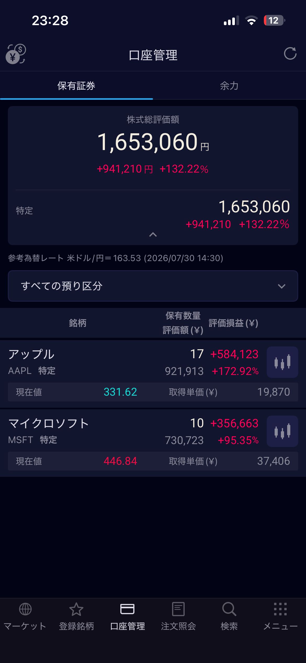Image resolution: width=306 pixels, height=663 pixels.
Task: Tap the yen-dollar currency switch icon
Action: click(x=16, y=54)
